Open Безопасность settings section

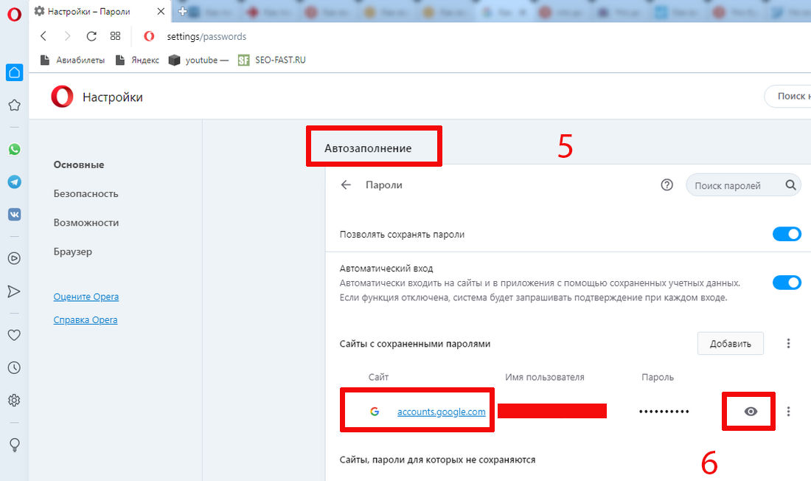pos(86,193)
